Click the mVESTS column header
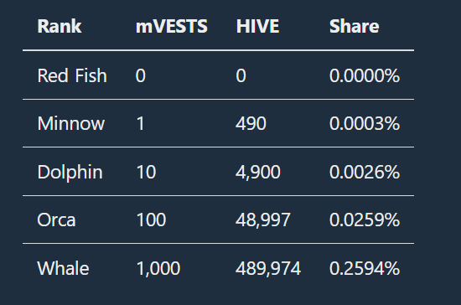461x305 pixels. pyautogui.click(x=172, y=27)
